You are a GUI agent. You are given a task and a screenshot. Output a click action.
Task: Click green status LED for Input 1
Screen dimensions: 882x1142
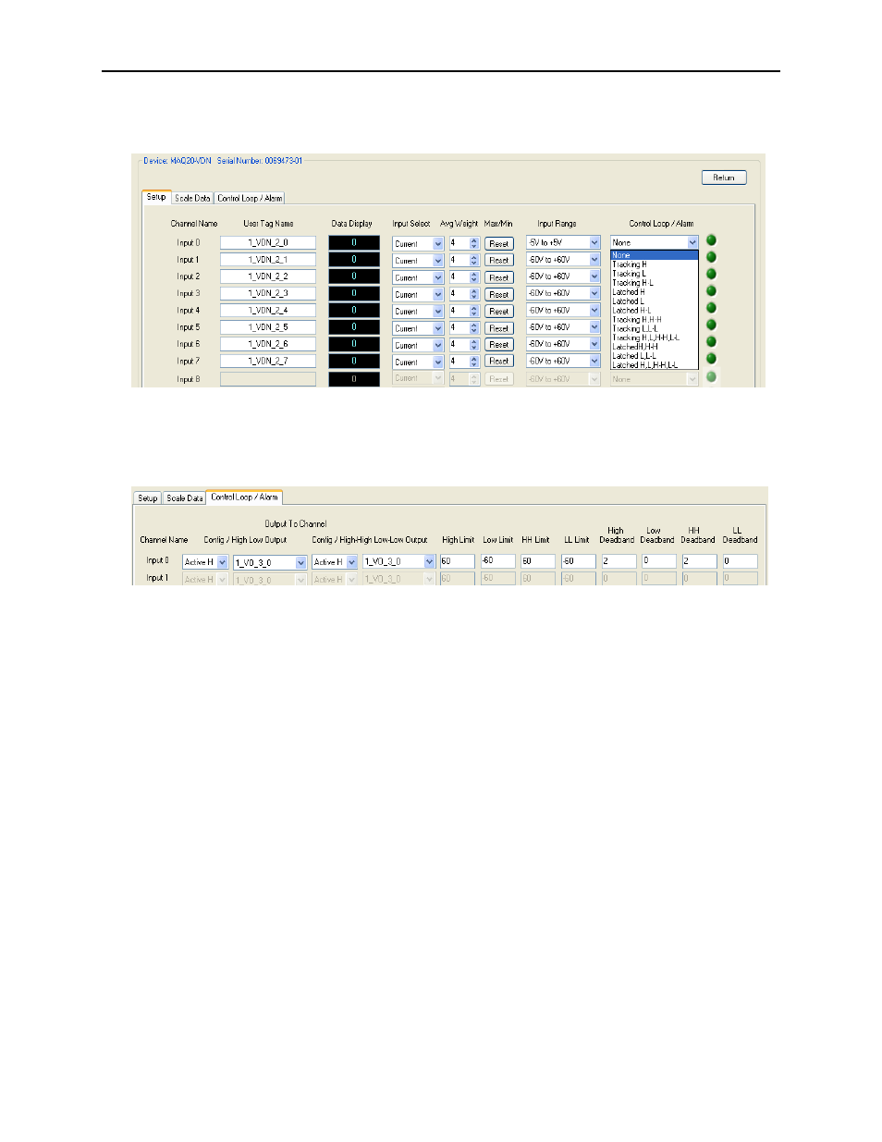pos(711,257)
